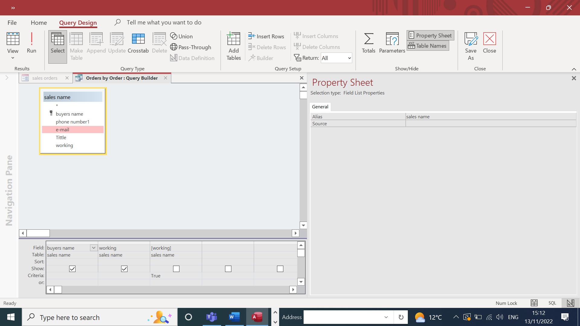Toggle the Totals row

(x=369, y=43)
